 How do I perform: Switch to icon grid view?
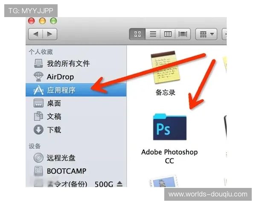[x=137, y=34]
